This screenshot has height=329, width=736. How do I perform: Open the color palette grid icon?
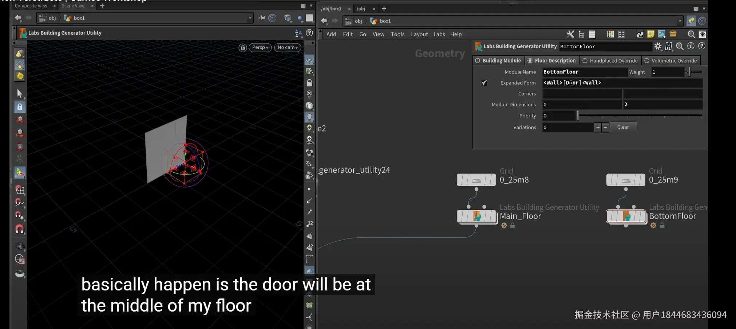tap(610, 34)
